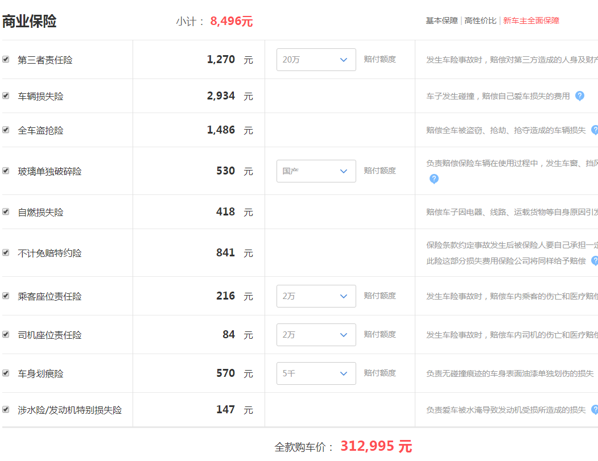598x461 pixels.
Task: Click the 216 premium amount
Action: click(226, 296)
